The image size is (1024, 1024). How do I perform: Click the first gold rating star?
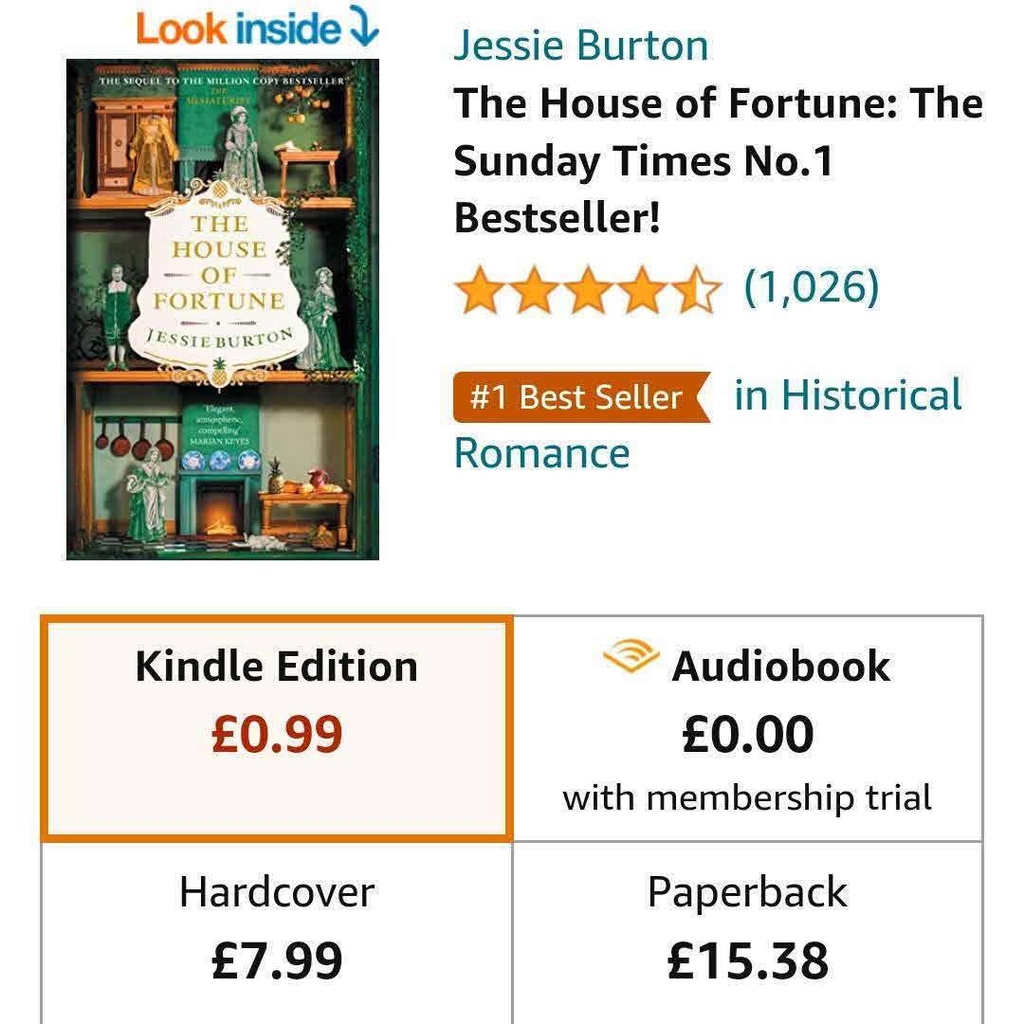tap(481, 288)
